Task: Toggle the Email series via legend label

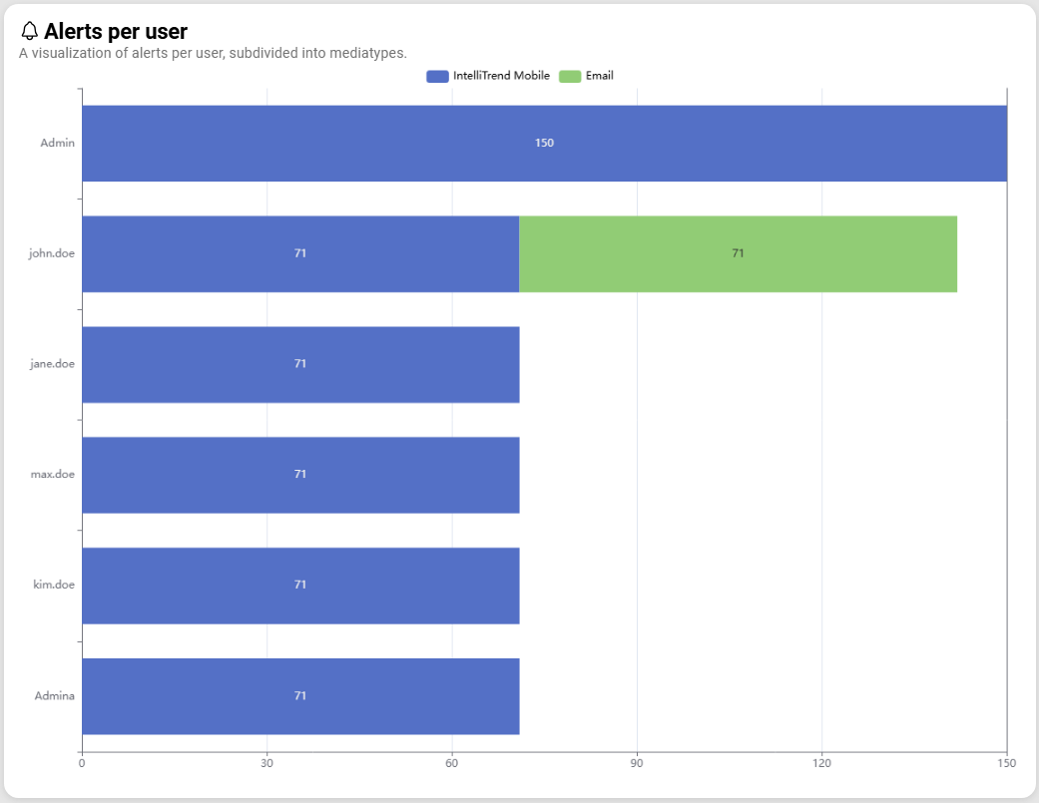Action: (x=599, y=76)
